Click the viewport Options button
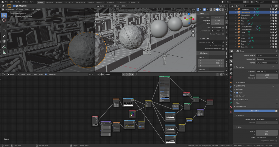 click(x=222, y=6)
